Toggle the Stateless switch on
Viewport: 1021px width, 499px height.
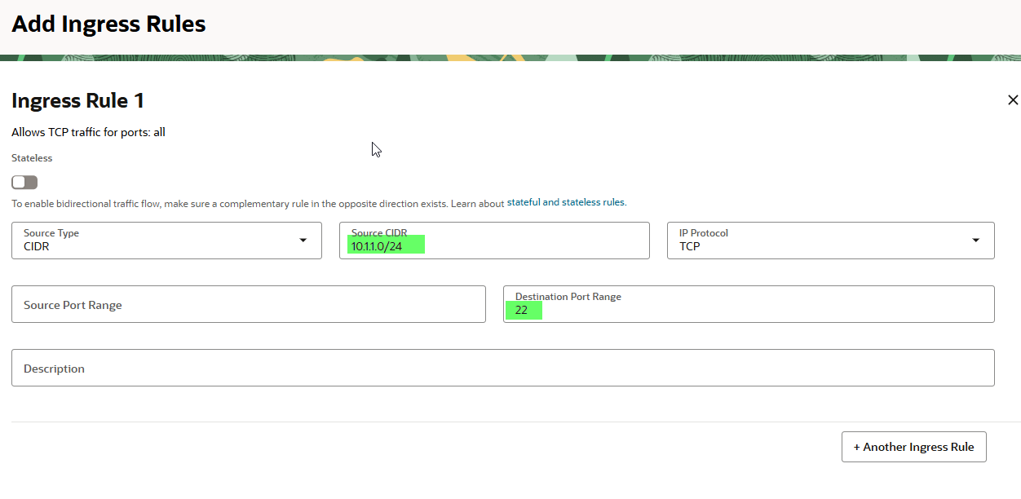click(24, 183)
